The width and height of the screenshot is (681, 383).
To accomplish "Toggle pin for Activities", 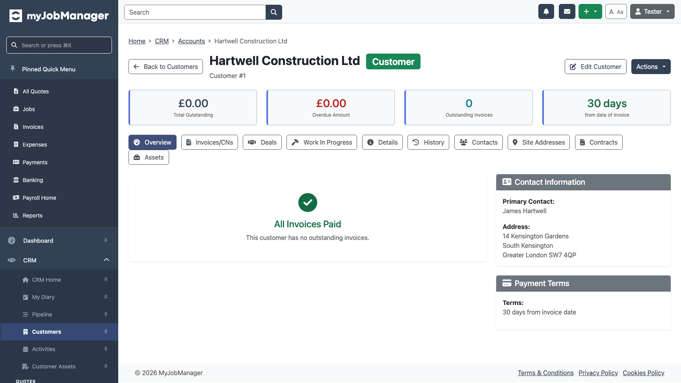I will (106, 349).
